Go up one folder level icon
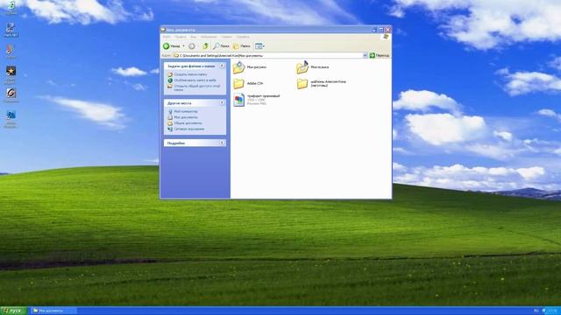This screenshot has height=315, width=561. tap(205, 46)
